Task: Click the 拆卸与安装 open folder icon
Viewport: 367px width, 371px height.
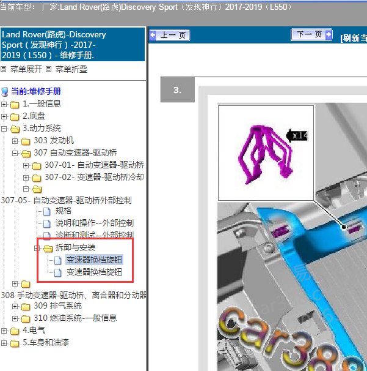Action: (48, 248)
